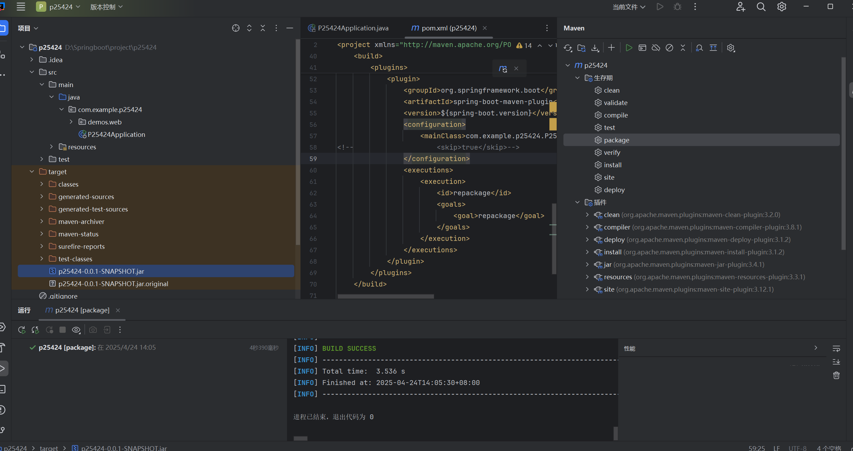Click the rerun build icon in Run panel
The width and height of the screenshot is (853, 451).
22,330
